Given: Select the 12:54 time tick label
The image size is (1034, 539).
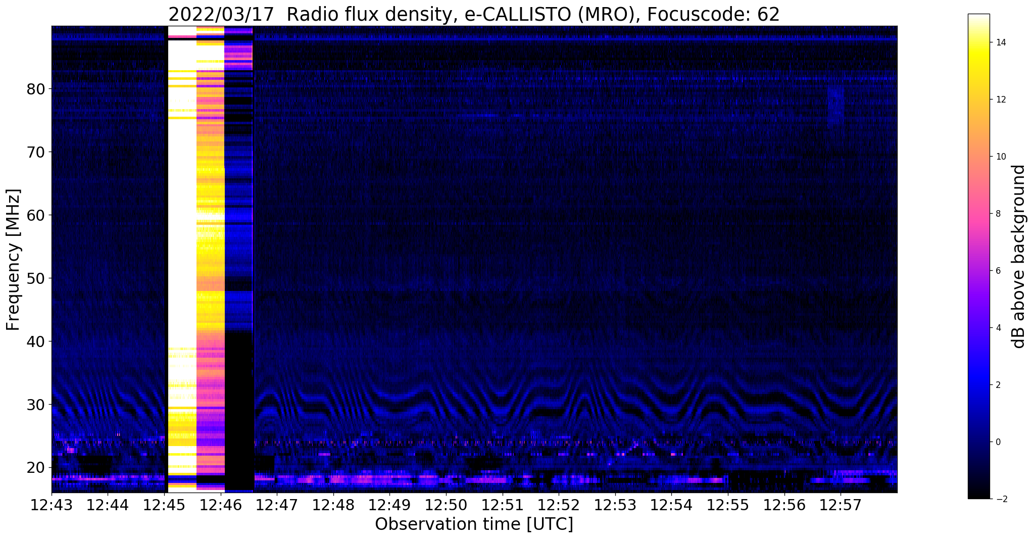Looking at the screenshot, I should point(671,505).
